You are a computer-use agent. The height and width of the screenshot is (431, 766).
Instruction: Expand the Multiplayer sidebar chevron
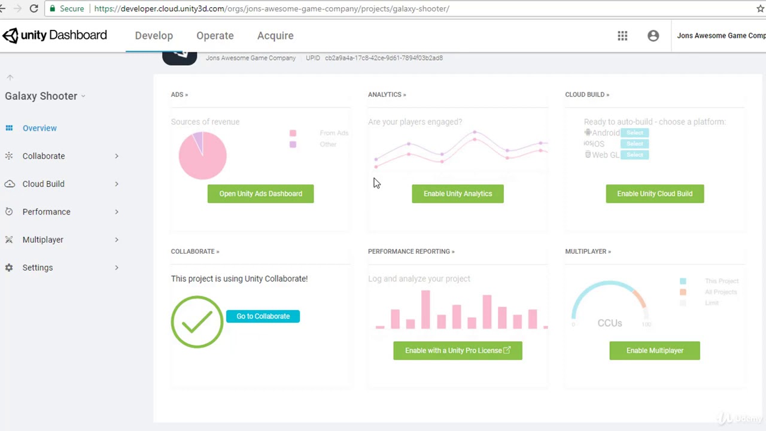click(x=117, y=240)
